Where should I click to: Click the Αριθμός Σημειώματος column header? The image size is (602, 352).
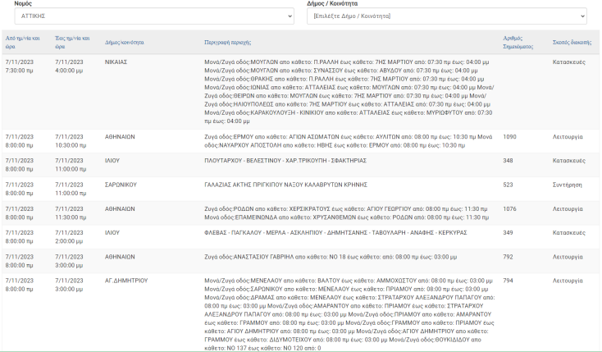518,41
